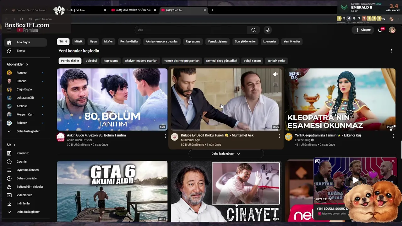
Task: Choose the Voleybol topic chip
Action: tap(91, 61)
